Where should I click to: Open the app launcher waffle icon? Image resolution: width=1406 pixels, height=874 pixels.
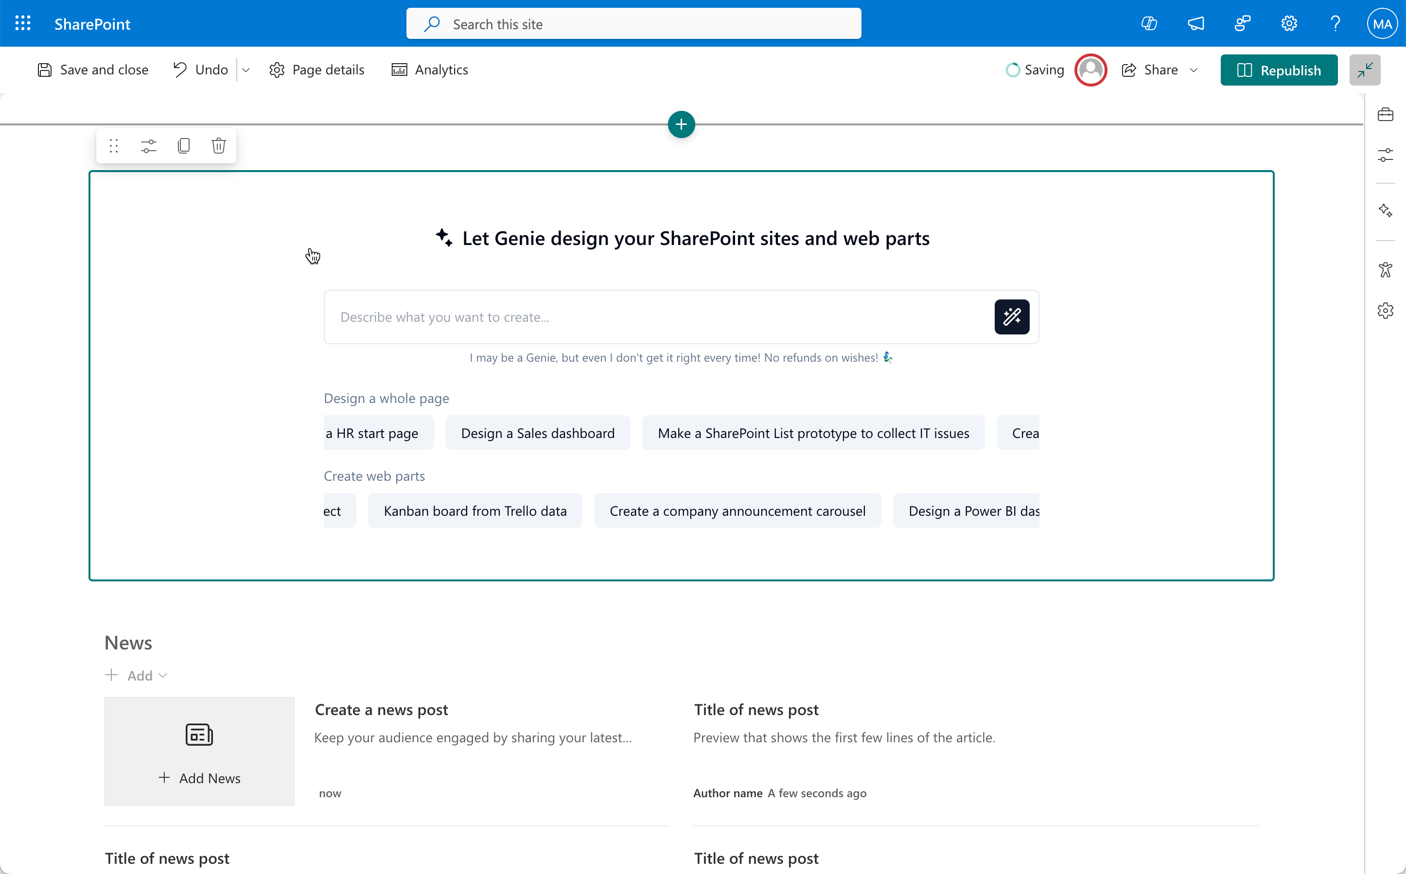coord(22,24)
